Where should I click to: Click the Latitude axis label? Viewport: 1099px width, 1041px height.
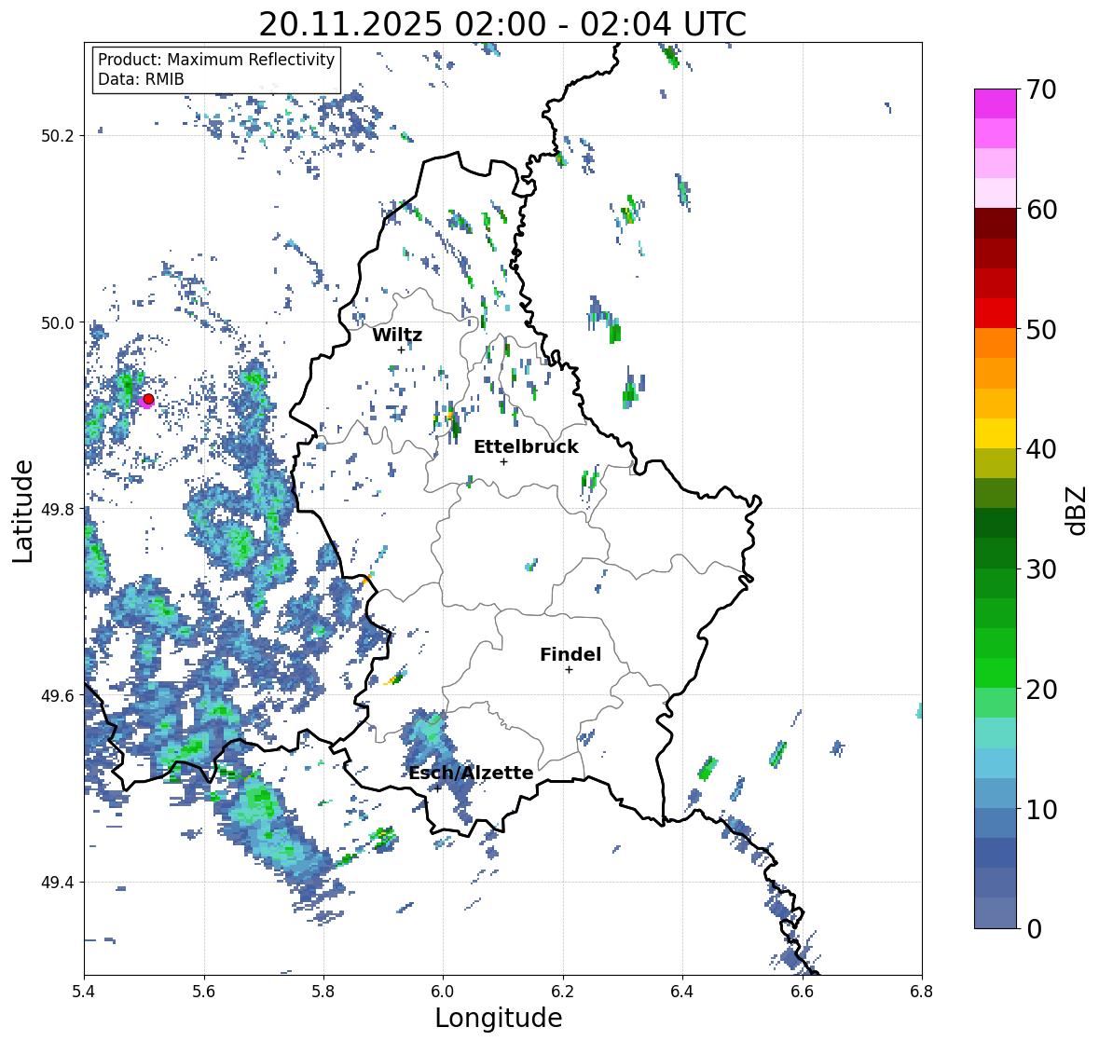click(x=23, y=512)
